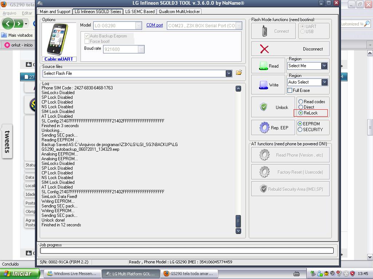Screen dimensions: 373x279
Task: Switch to LG SEMC Based tab
Action: click(x=140, y=11)
